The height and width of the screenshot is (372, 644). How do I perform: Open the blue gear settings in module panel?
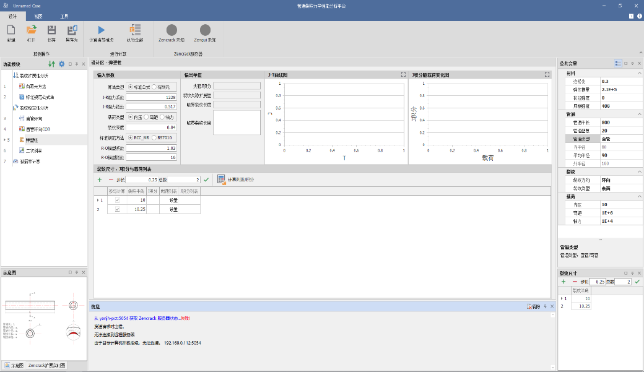(61, 64)
